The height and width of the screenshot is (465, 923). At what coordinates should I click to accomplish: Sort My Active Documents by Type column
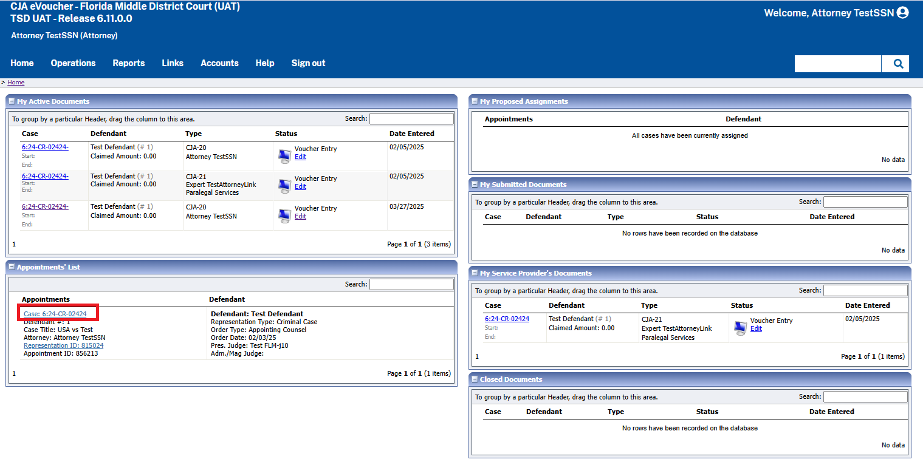point(193,134)
